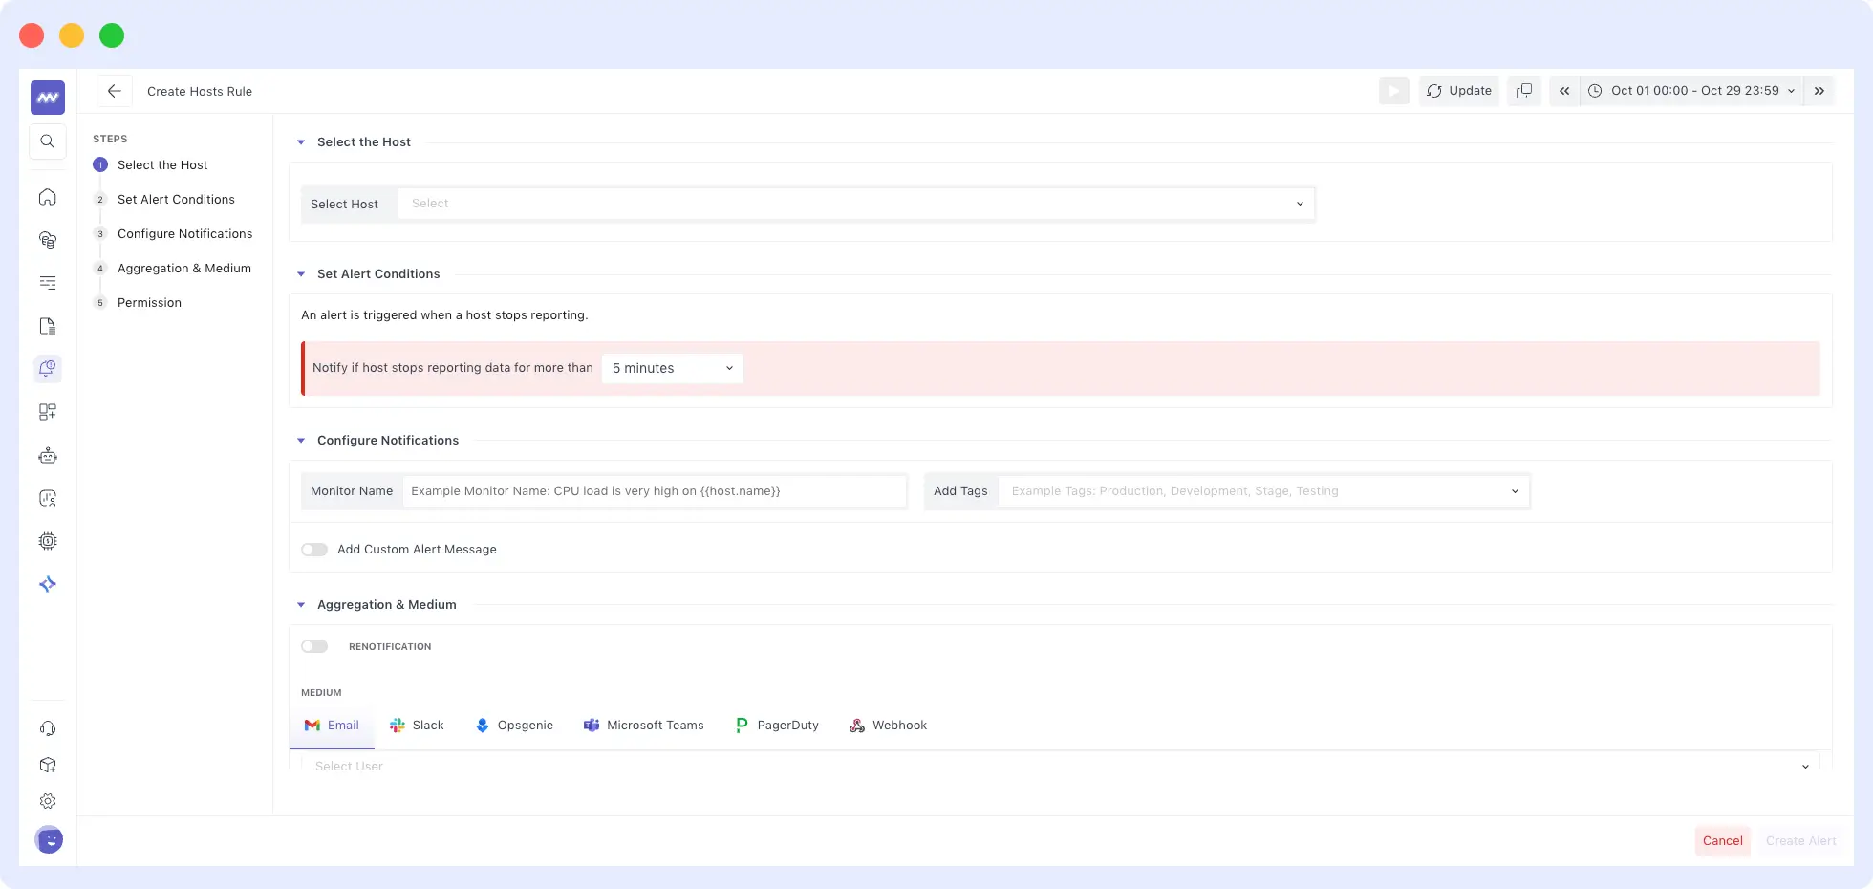Click the copy icon next to Update
1873x889 pixels.
click(1523, 91)
